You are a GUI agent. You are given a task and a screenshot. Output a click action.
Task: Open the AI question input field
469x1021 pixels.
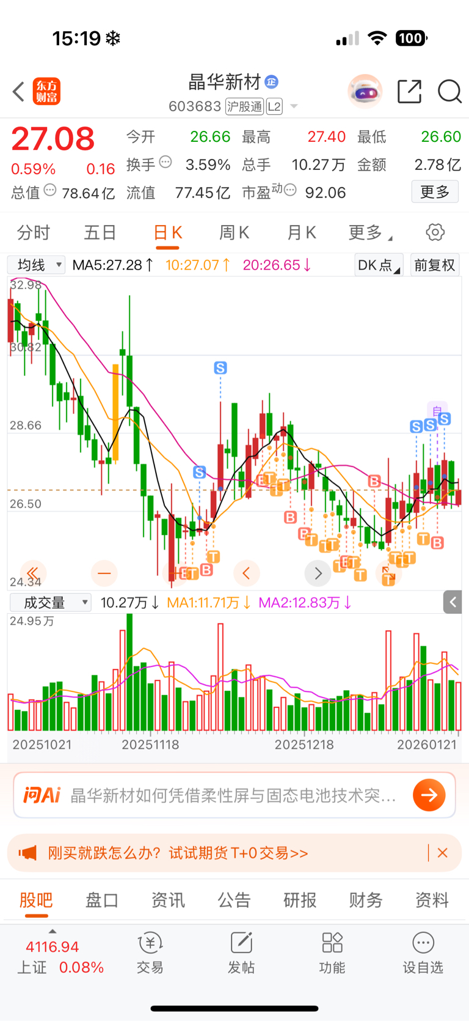click(234, 795)
